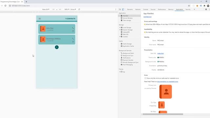Expand the Cookies tree arrow

click(x=120, y=36)
